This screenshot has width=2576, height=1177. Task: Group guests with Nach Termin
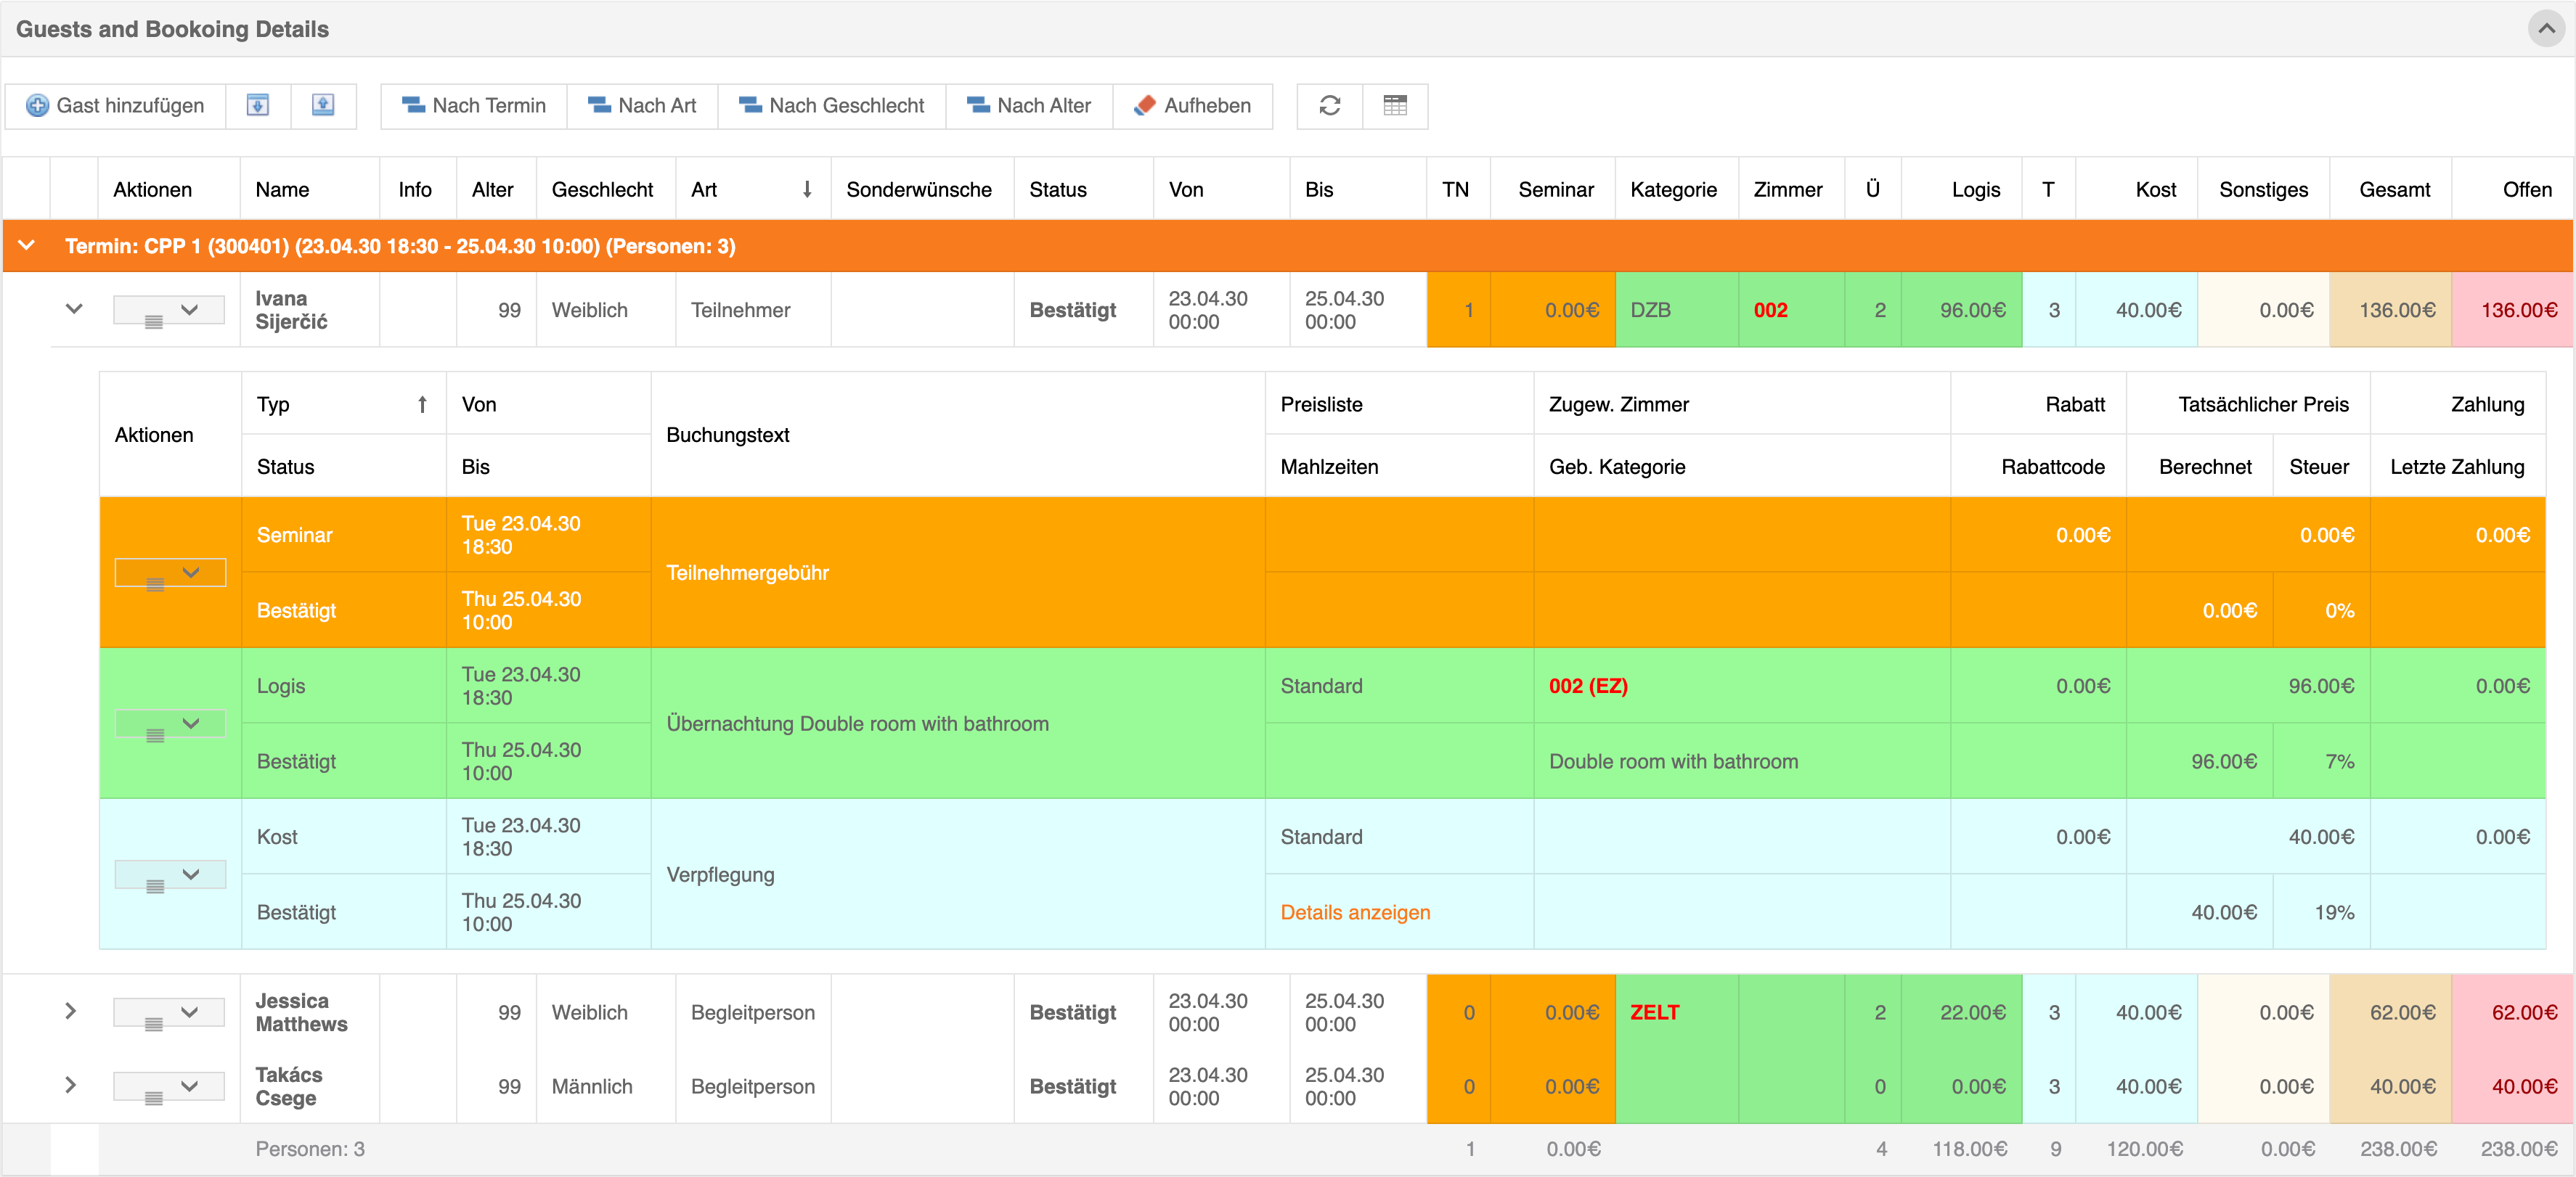click(x=474, y=105)
